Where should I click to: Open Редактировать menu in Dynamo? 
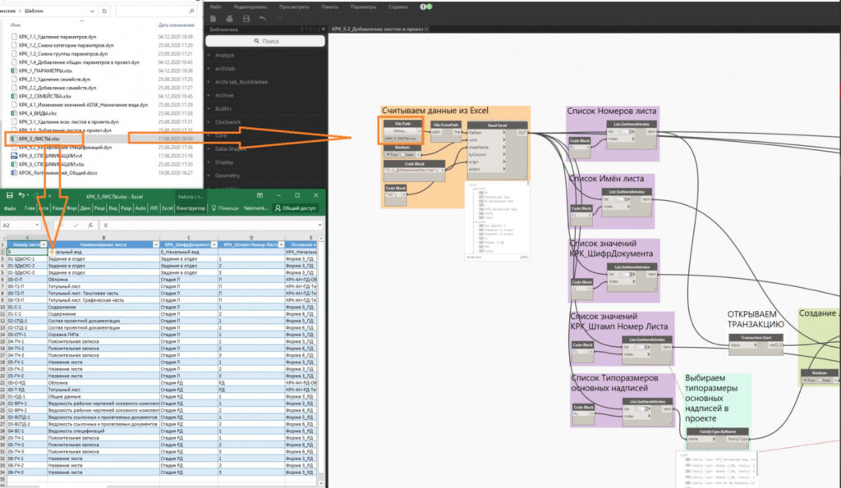coord(250,7)
